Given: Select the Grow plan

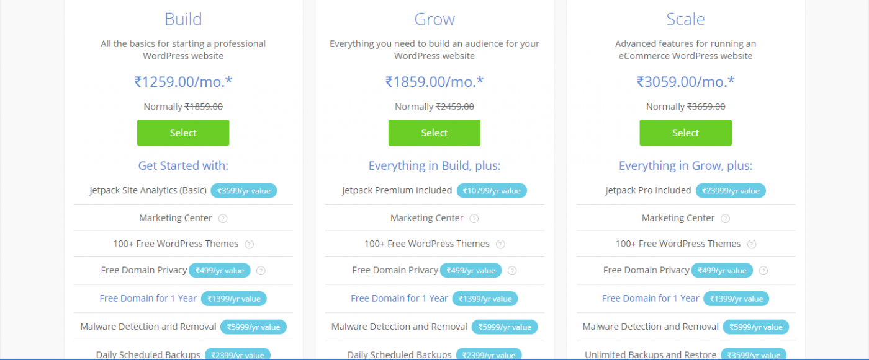Looking at the screenshot, I should pos(434,133).
